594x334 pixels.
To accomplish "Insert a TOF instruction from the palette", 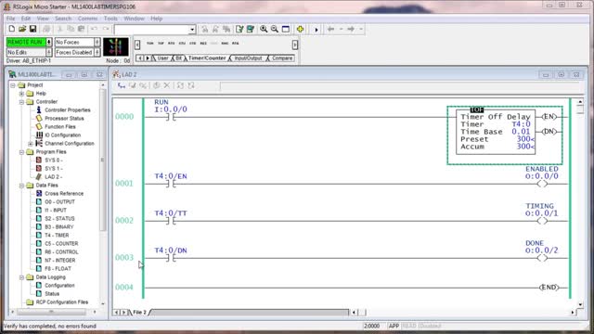I will 161,44.
